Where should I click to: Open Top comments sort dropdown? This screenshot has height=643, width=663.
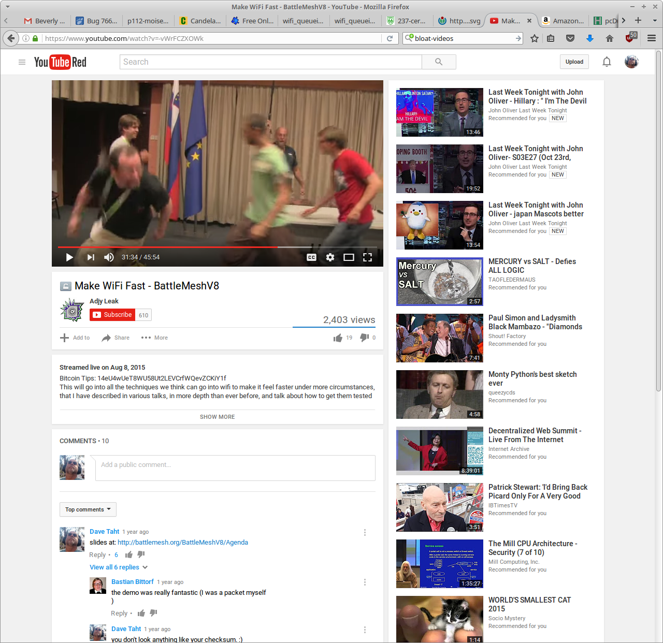[88, 509]
